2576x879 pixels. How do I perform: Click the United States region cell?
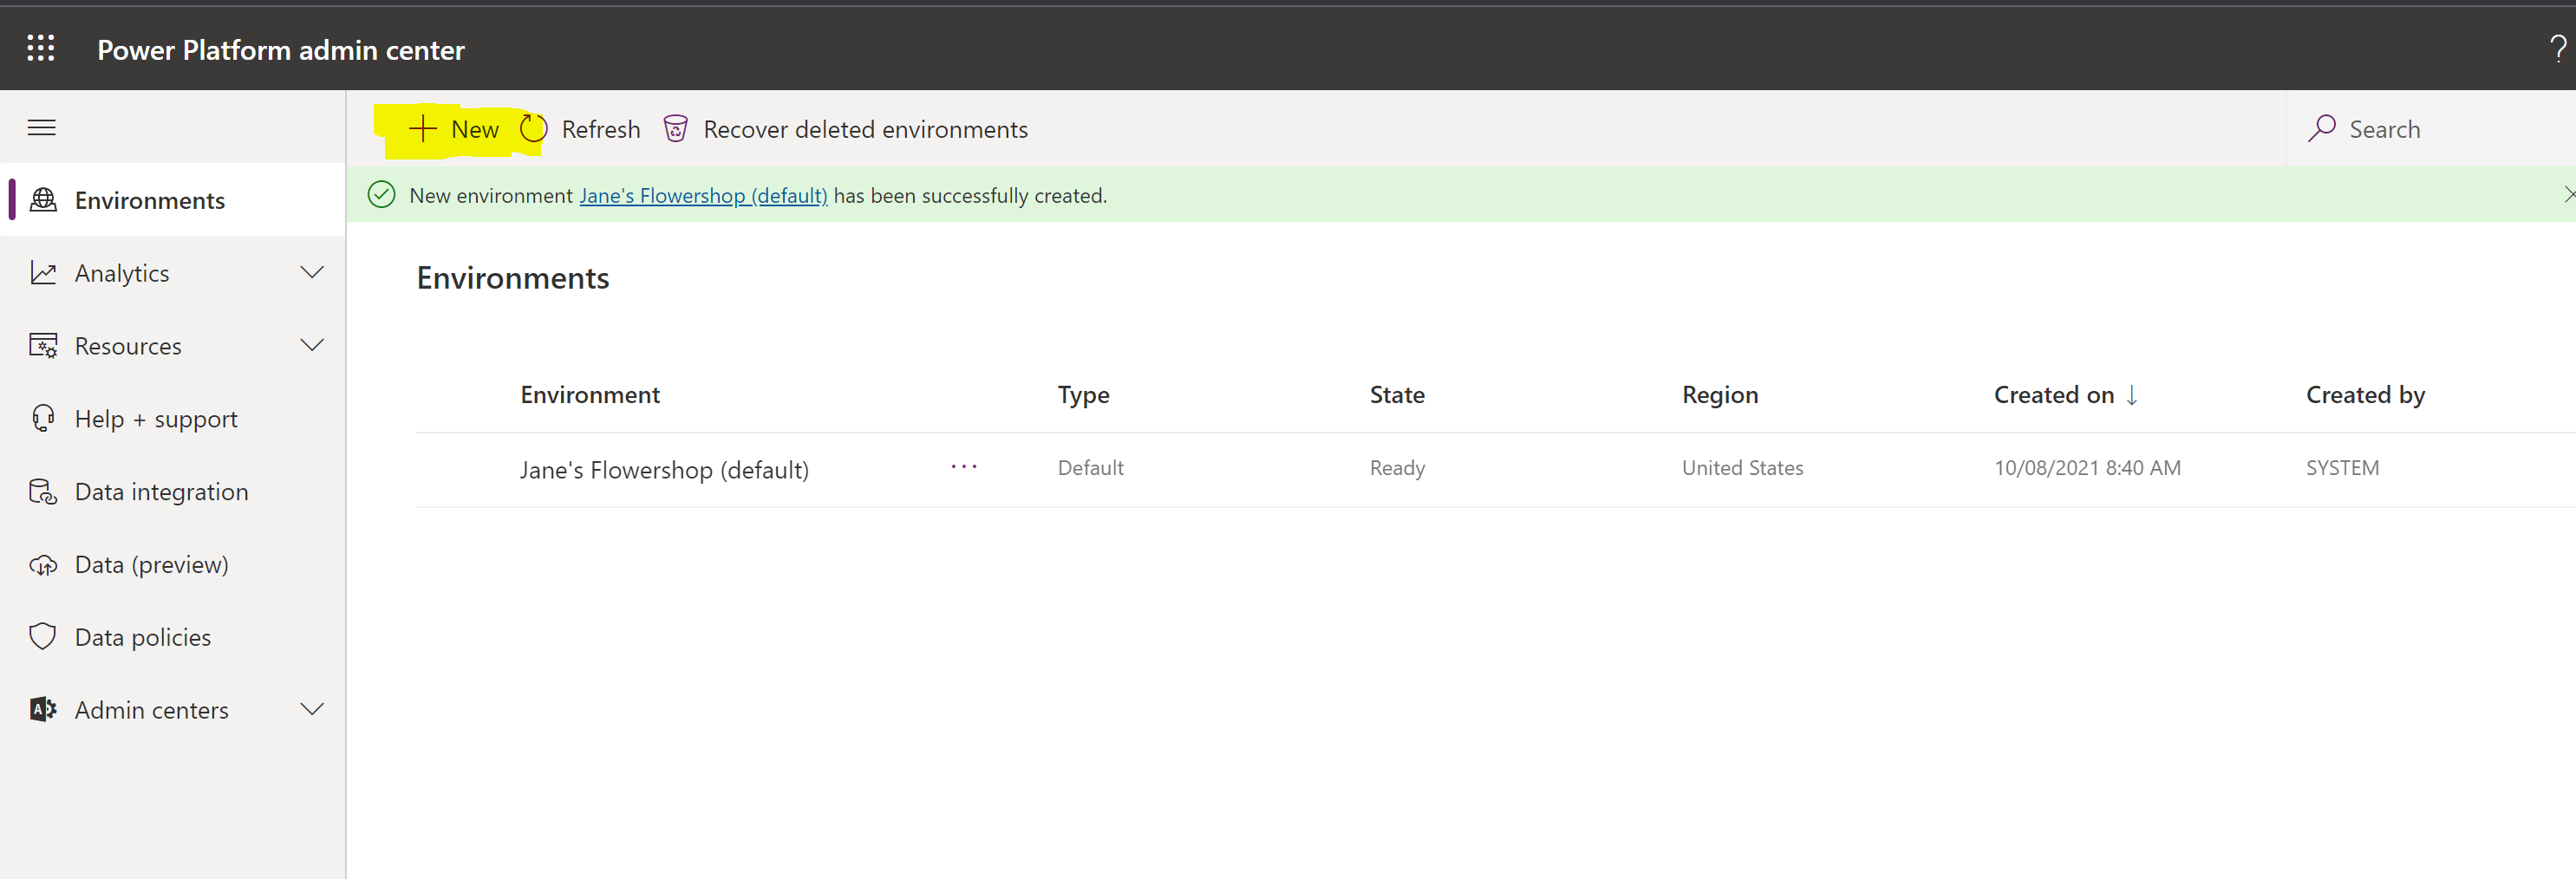click(1742, 468)
